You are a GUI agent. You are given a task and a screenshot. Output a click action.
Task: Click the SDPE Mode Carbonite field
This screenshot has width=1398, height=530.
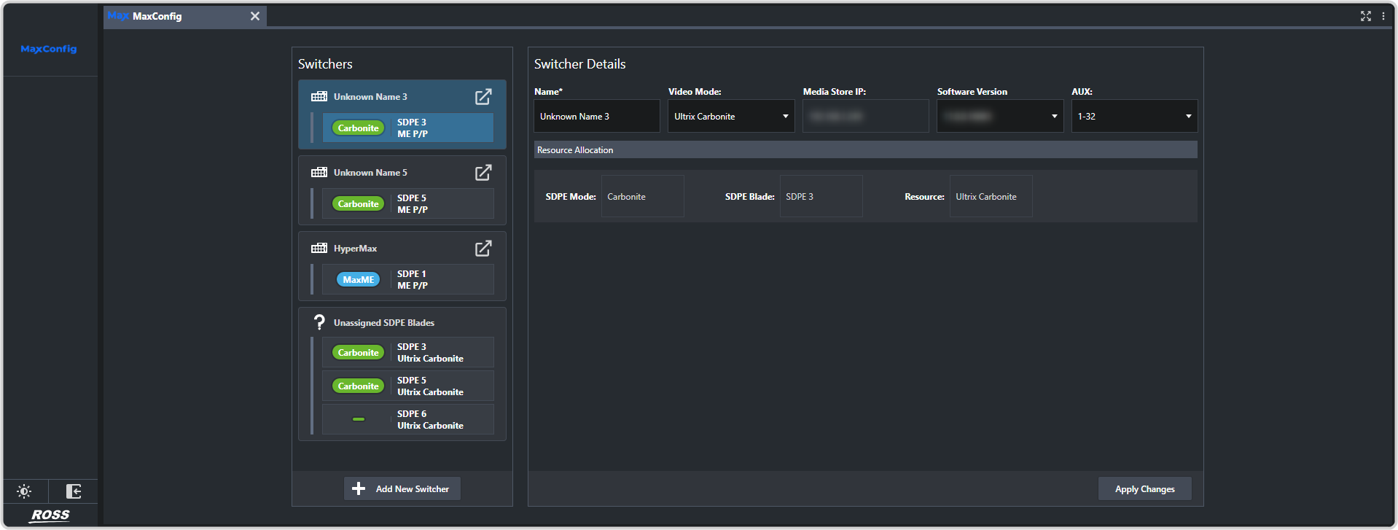642,196
